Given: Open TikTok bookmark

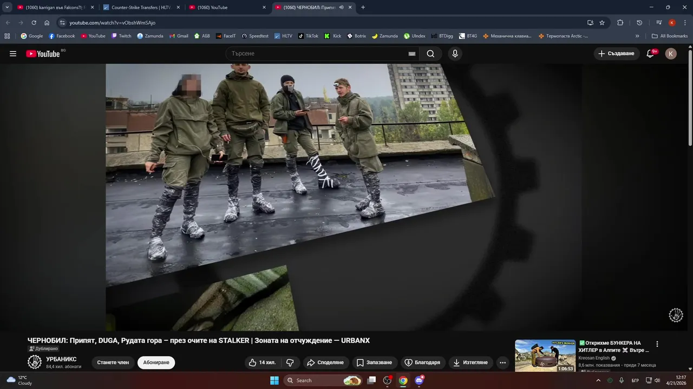Looking at the screenshot, I should (308, 36).
